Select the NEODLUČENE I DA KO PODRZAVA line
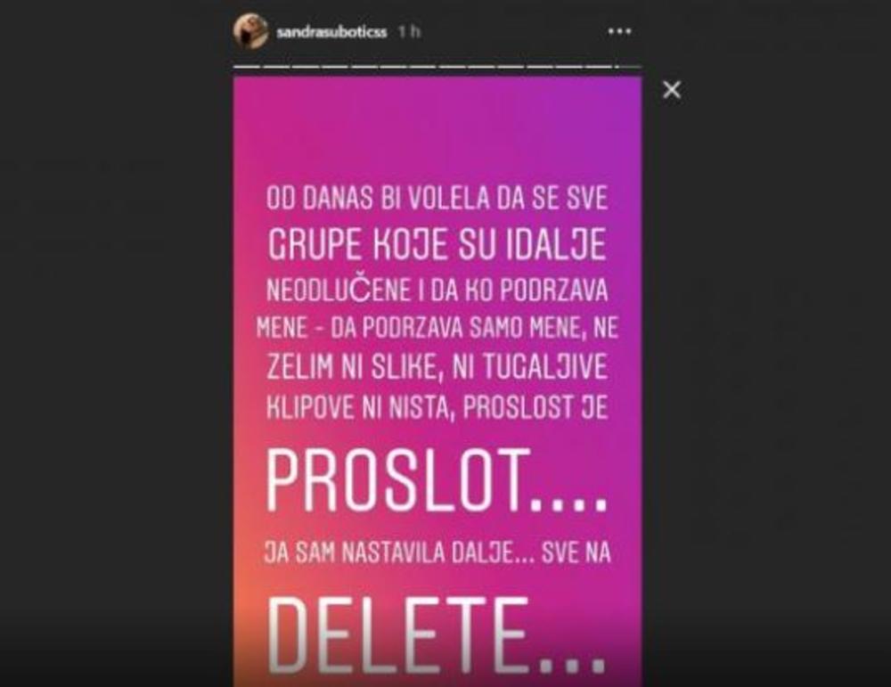The height and width of the screenshot is (687, 891). point(437,290)
